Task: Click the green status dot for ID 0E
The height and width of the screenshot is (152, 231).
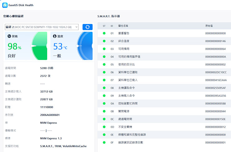Action: (x=104, y=135)
